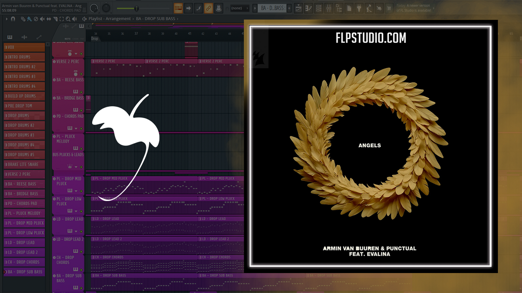Open the Playlist view icon
This screenshot has height=293, width=522.
tap(298, 8)
